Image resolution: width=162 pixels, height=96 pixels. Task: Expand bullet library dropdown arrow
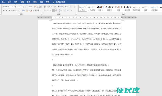point(47,7)
